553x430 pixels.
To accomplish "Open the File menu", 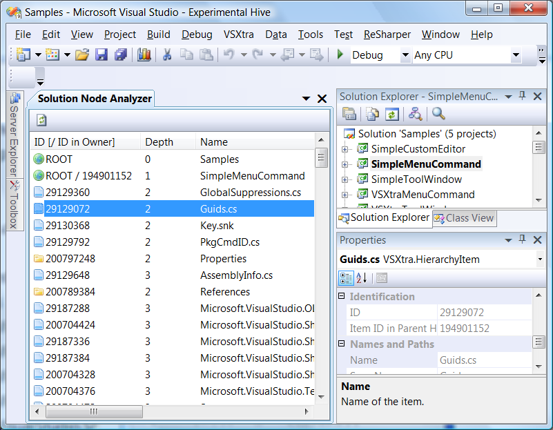I will (23, 35).
